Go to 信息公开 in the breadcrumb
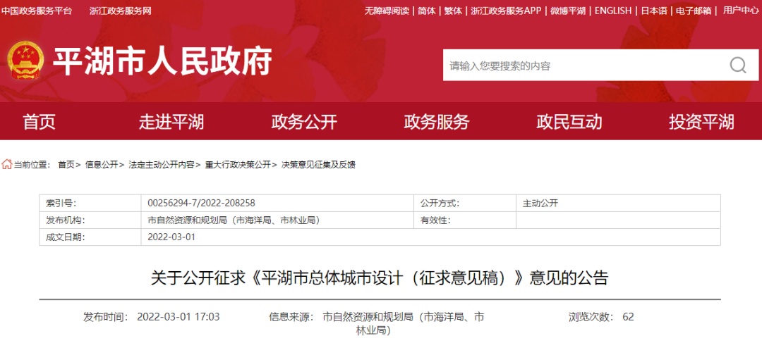This screenshot has height=343, width=762. pyautogui.click(x=102, y=165)
